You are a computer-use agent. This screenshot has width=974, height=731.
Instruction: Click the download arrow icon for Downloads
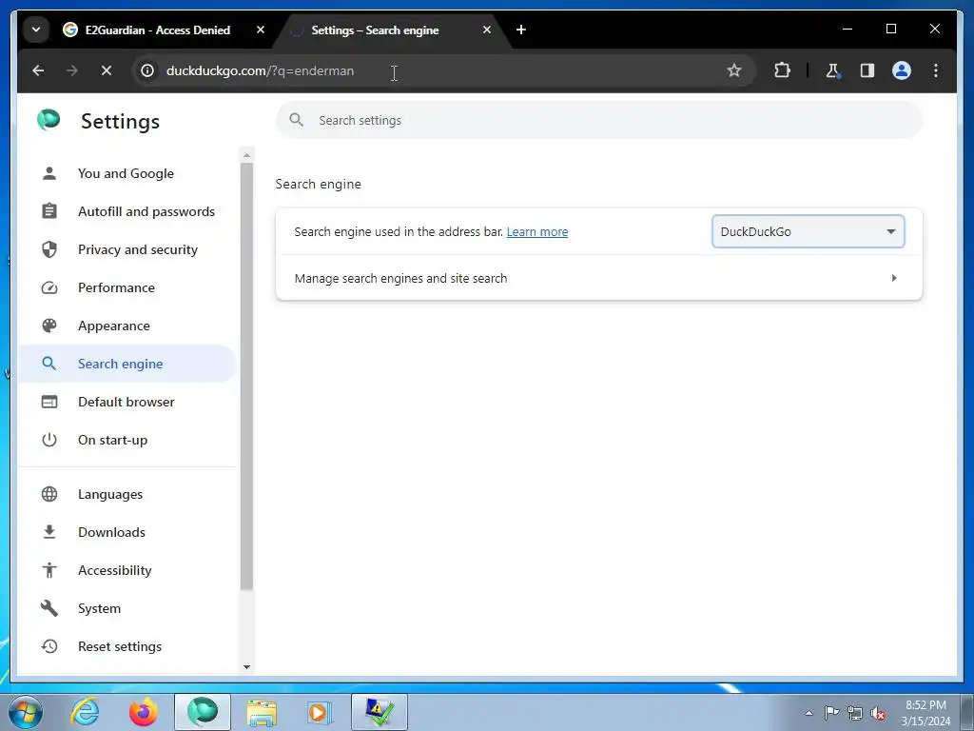(x=49, y=532)
